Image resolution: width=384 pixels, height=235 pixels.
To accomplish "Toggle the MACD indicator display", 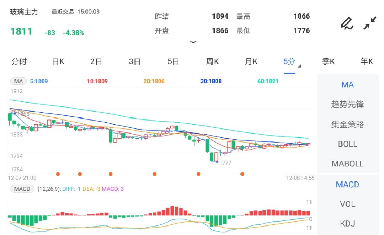I will 347,185.
